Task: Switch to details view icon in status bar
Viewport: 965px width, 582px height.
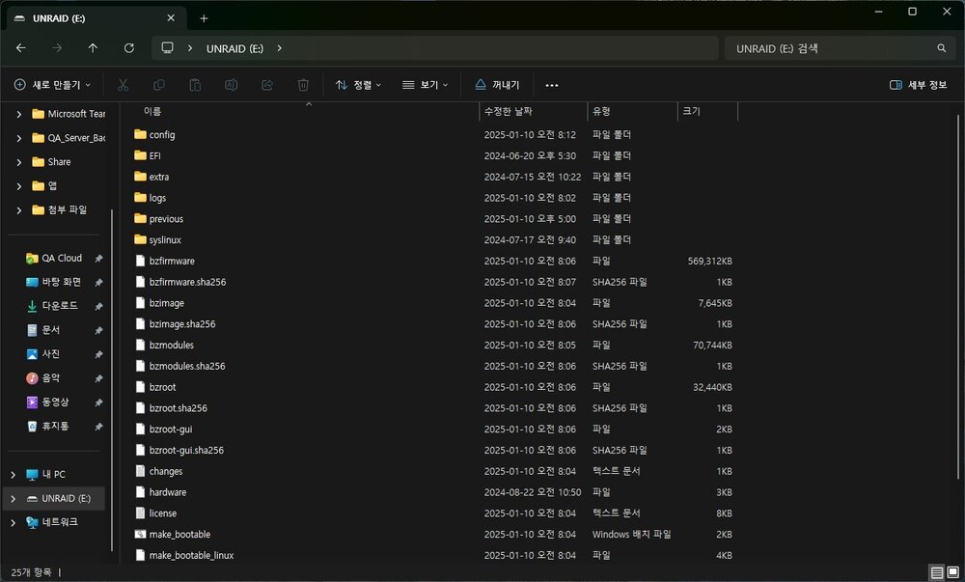Action: [x=936, y=572]
